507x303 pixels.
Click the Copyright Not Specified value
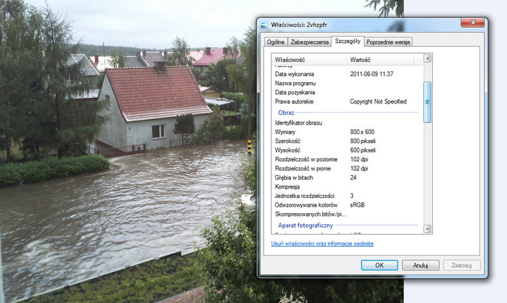(378, 101)
